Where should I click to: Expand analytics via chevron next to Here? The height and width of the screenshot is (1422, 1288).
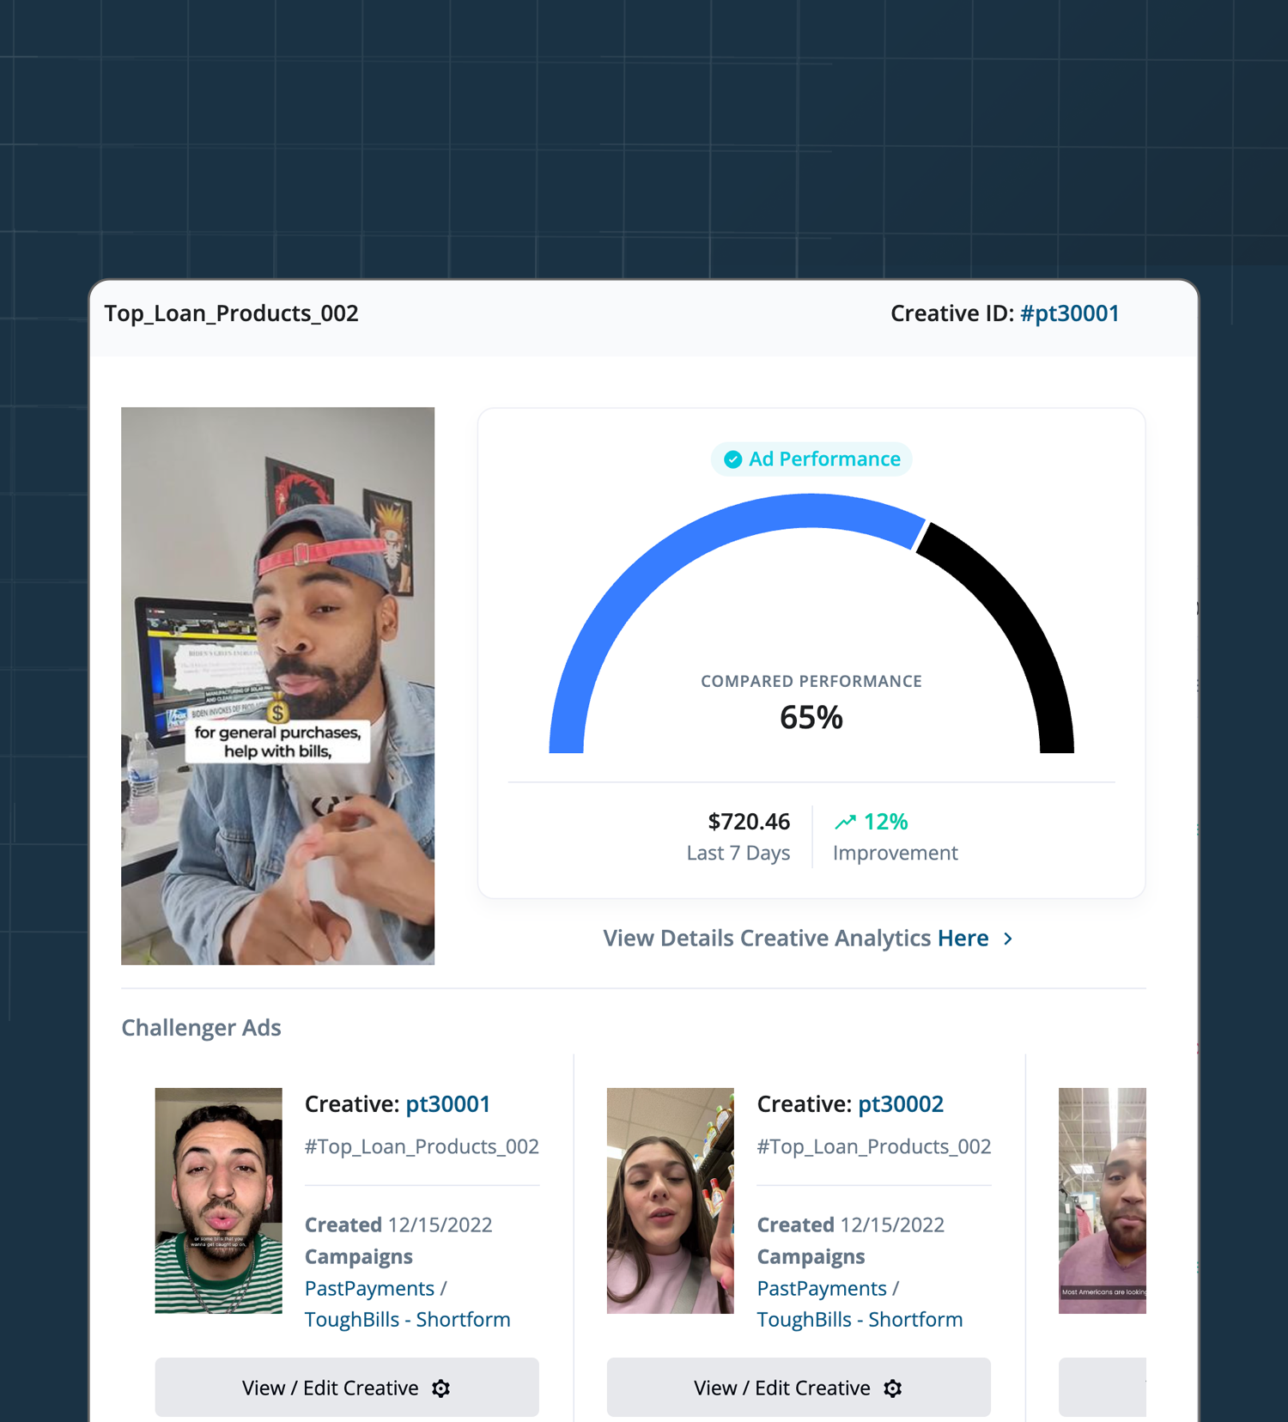click(x=1008, y=939)
